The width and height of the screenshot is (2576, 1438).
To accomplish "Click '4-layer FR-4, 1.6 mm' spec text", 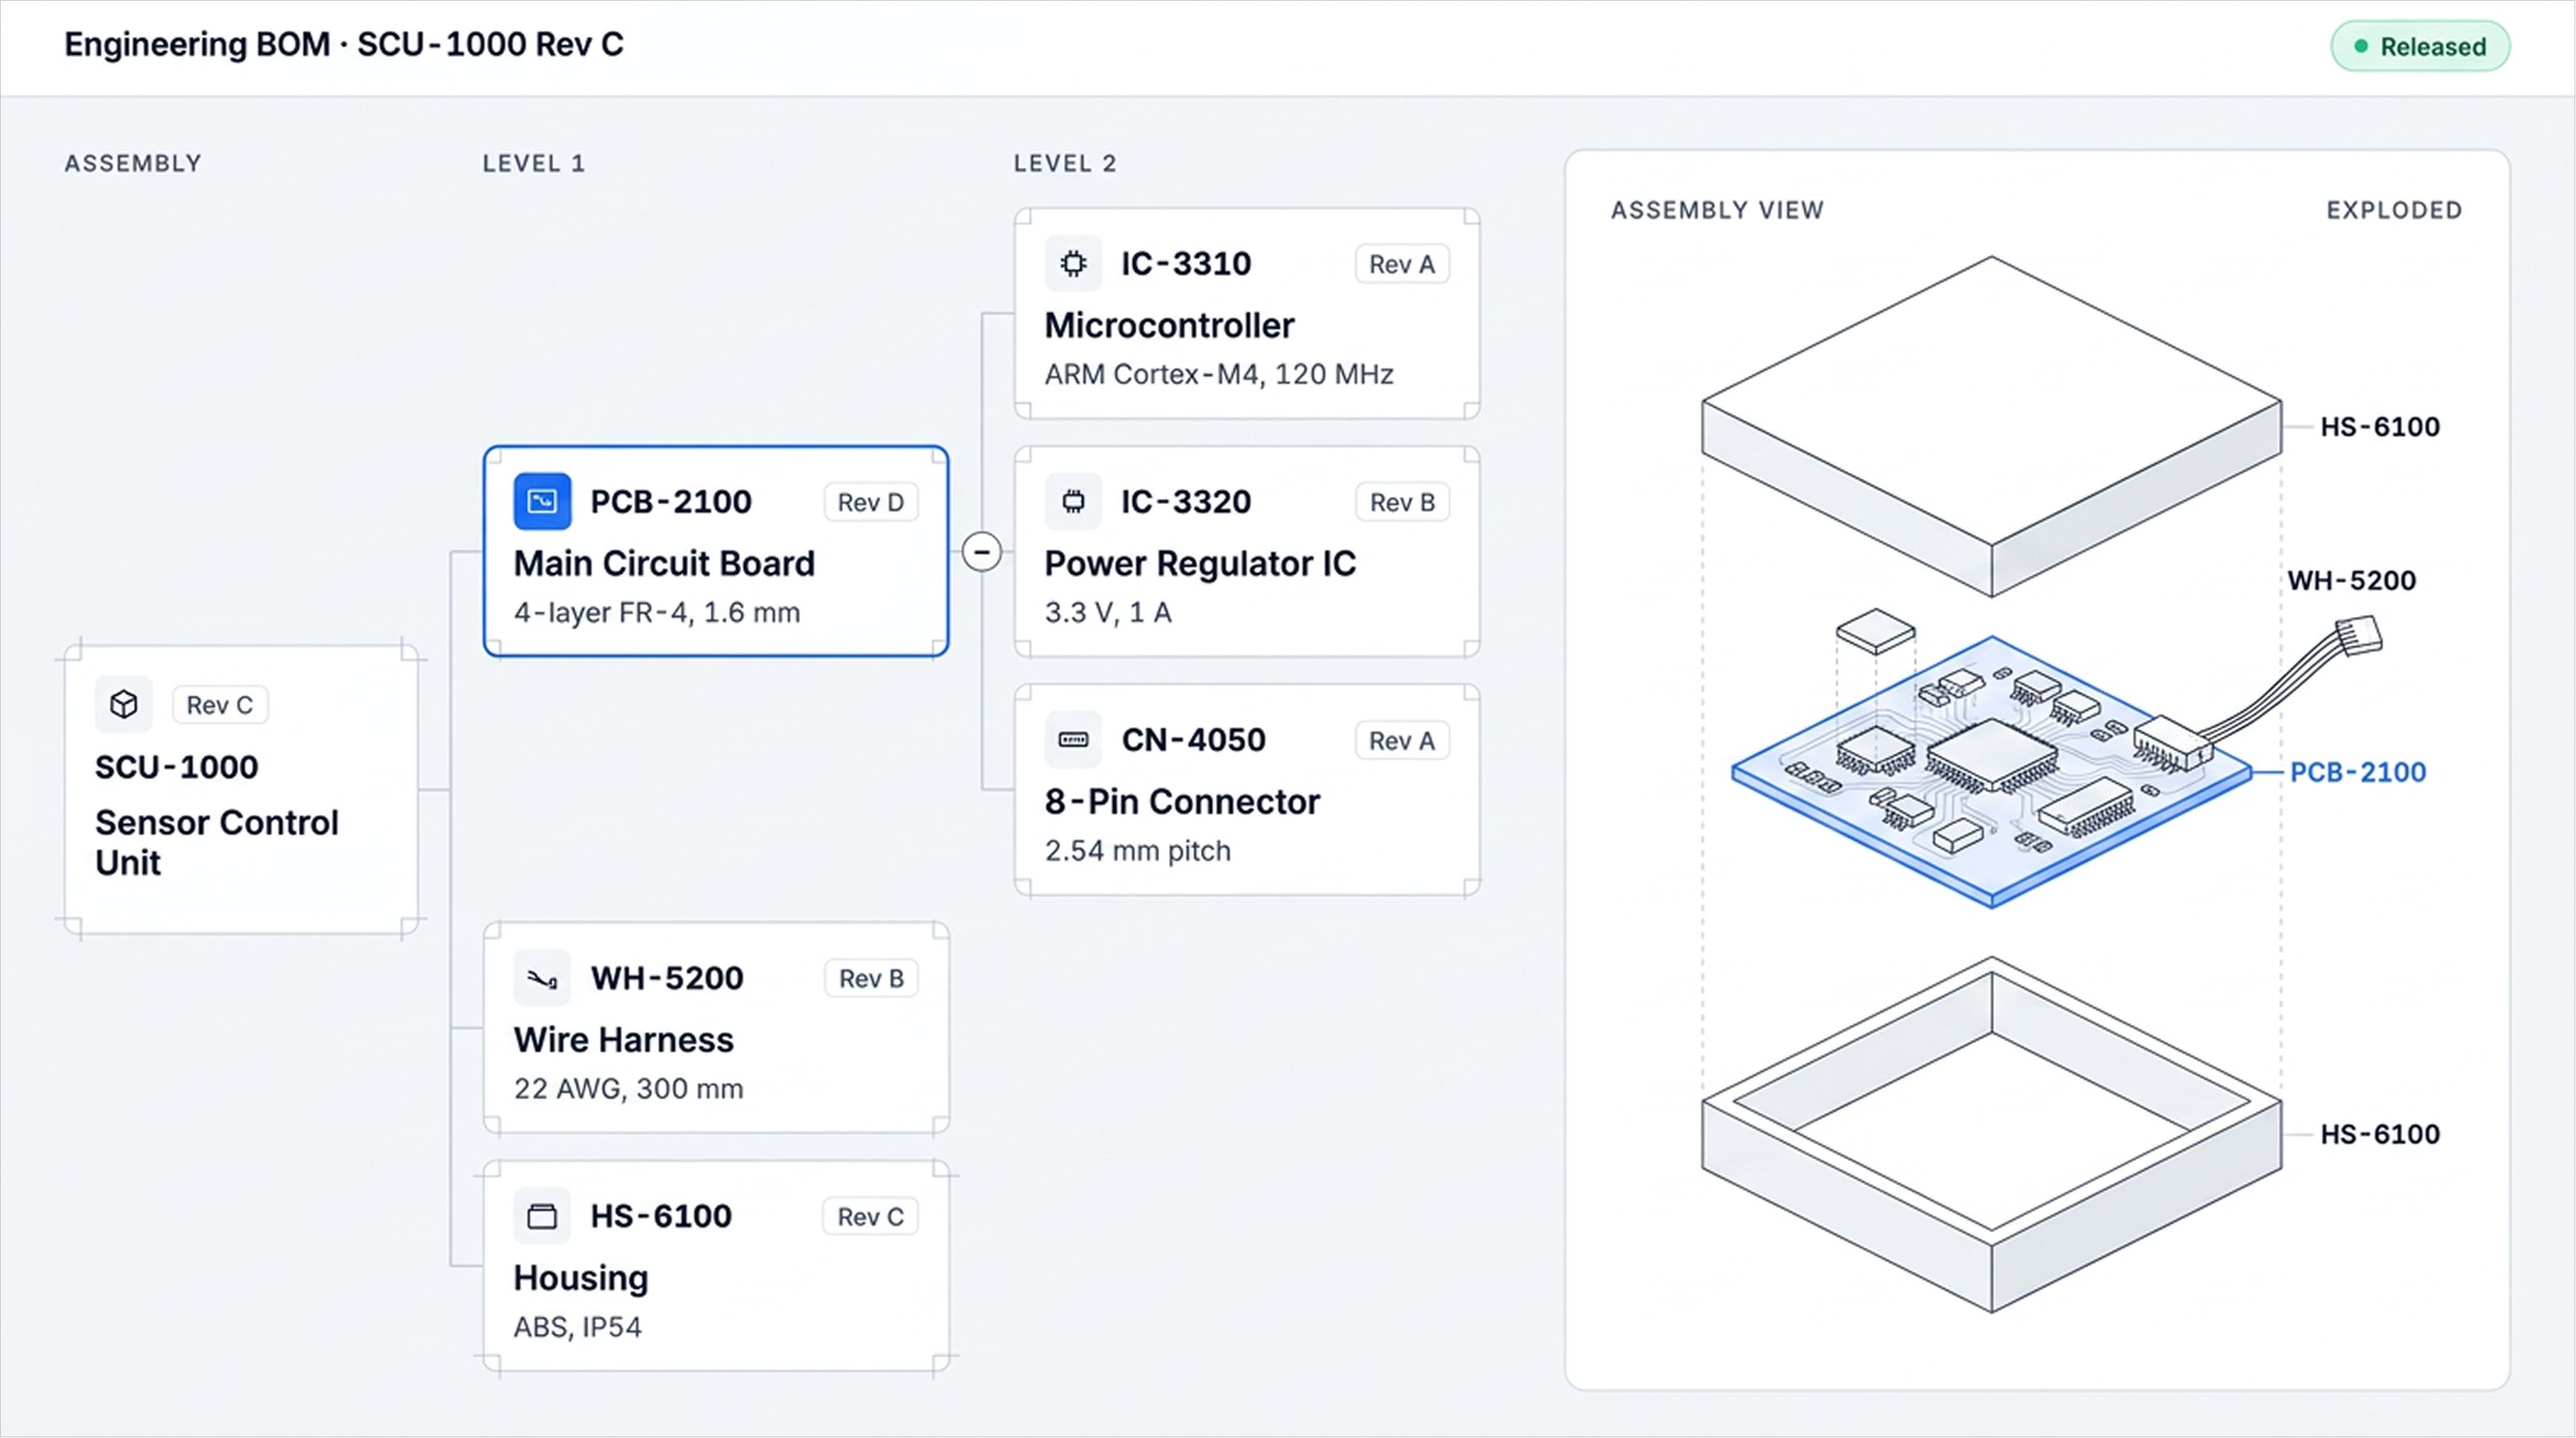I will 657,612.
